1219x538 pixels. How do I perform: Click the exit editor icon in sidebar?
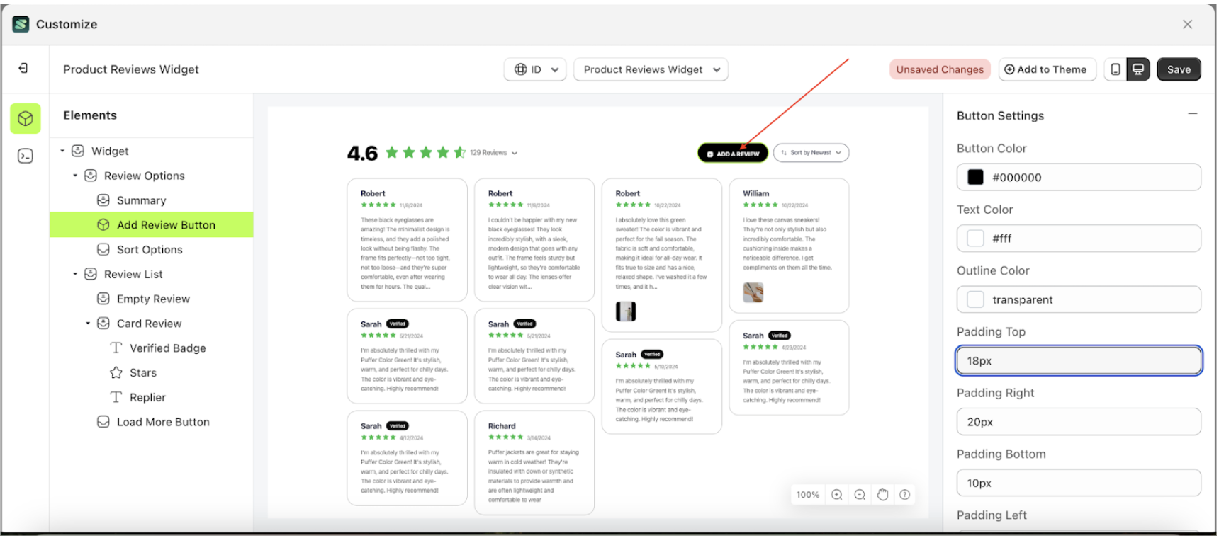[23, 68]
